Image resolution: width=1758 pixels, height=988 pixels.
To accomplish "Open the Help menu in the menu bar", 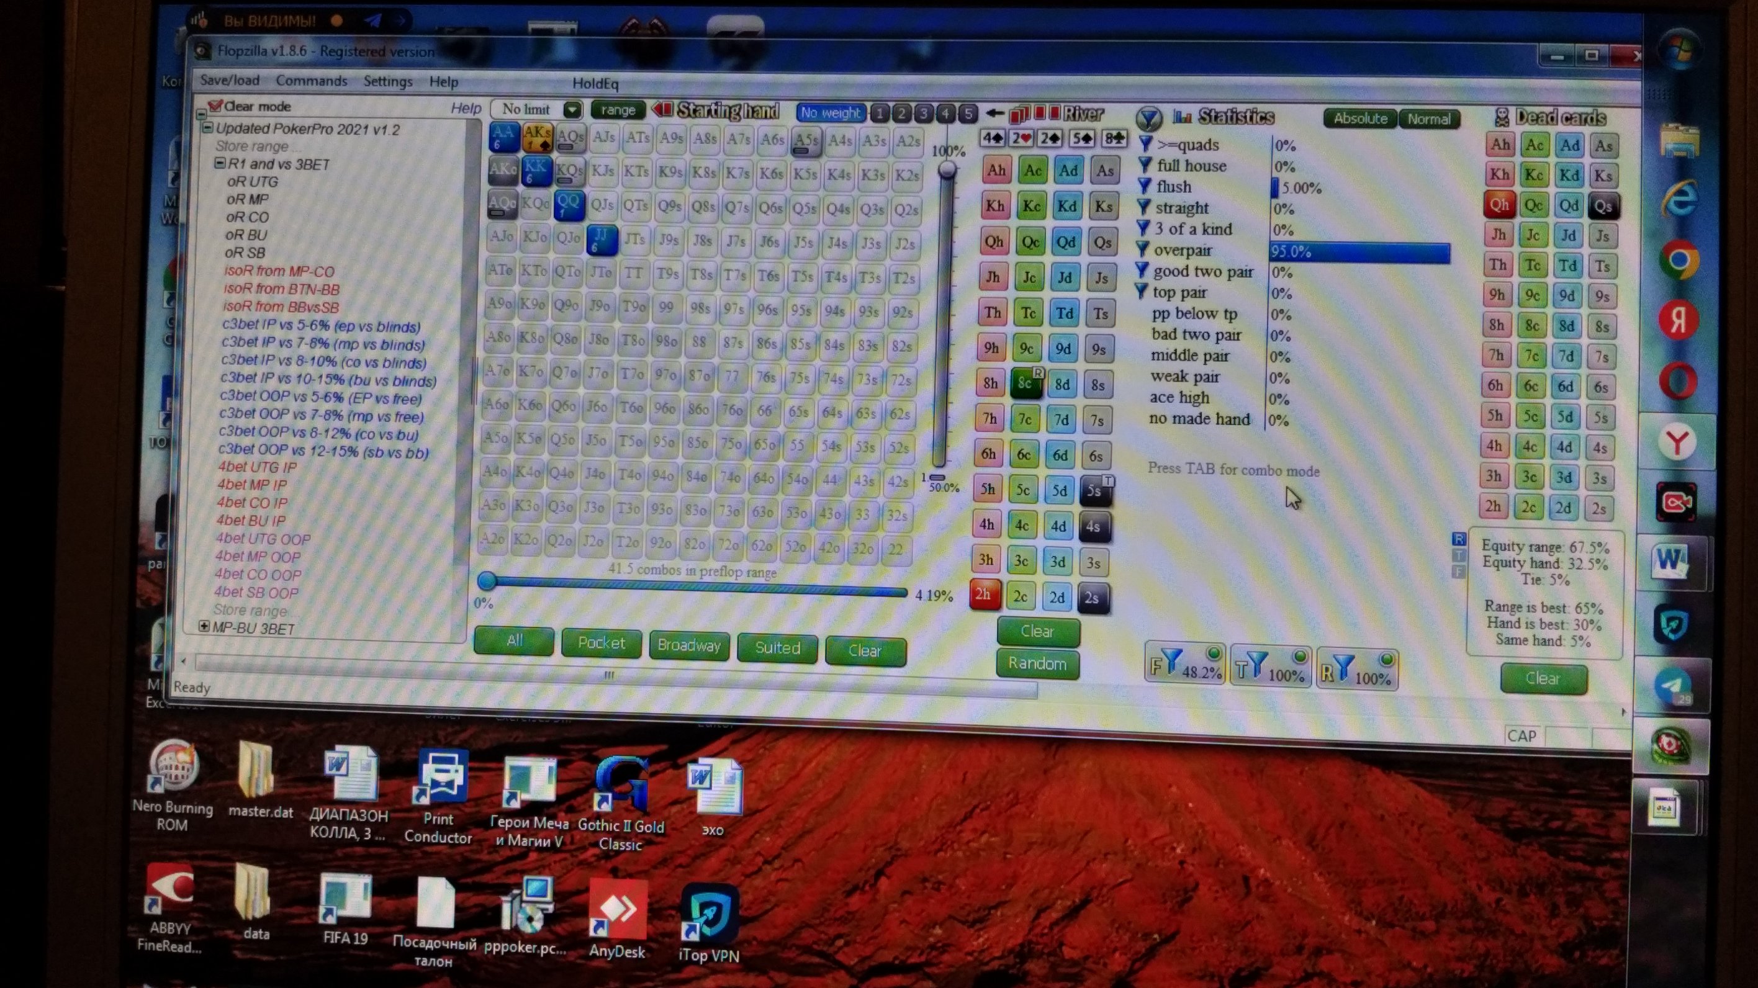I will pos(444,82).
